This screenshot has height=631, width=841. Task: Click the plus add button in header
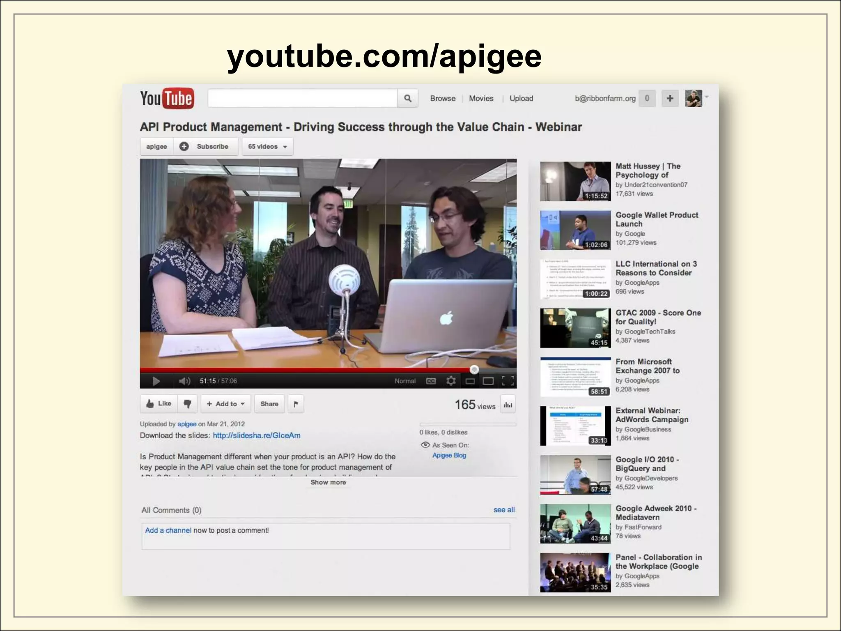pyautogui.click(x=670, y=98)
